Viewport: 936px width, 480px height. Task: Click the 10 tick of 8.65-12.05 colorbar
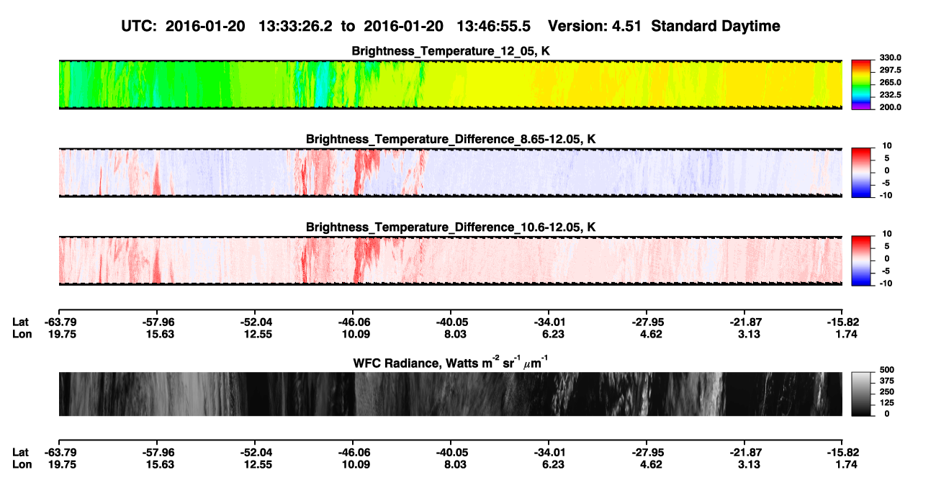886,145
